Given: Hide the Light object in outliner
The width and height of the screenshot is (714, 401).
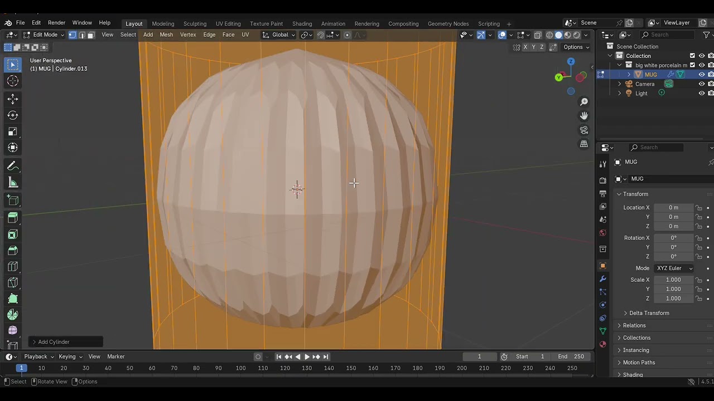Looking at the screenshot, I should [702, 93].
